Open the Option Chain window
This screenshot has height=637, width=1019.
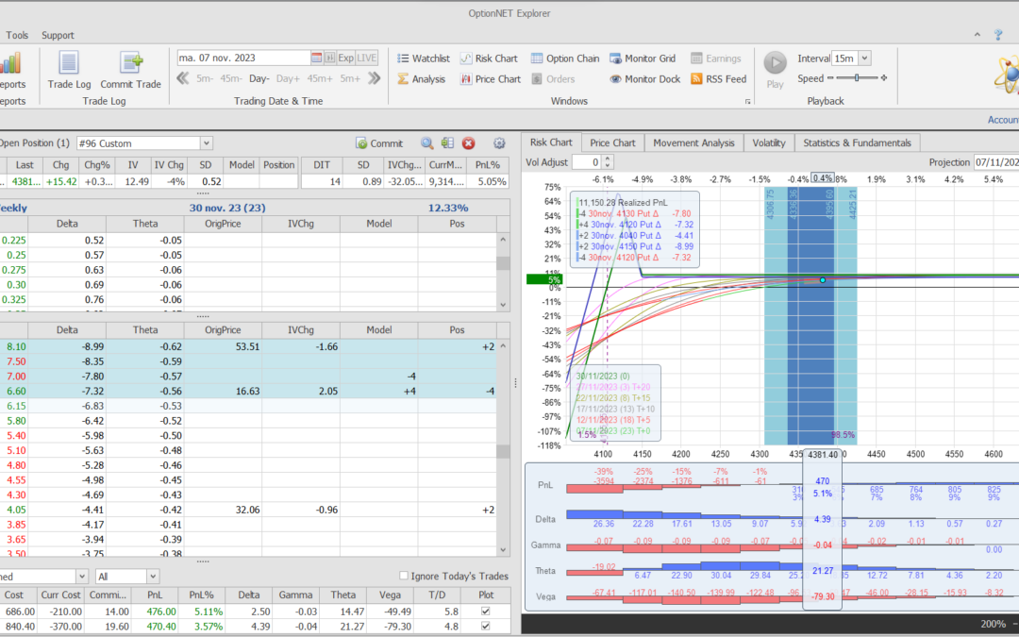pyautogui.click(x=564, y=59)
